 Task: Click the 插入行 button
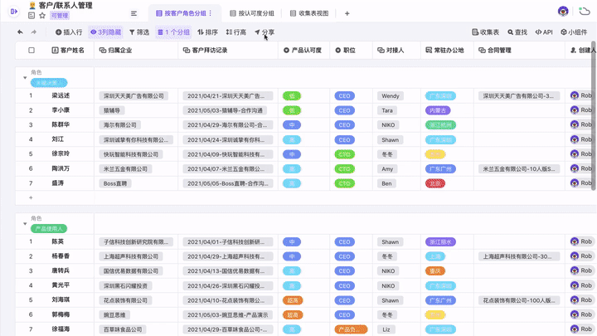pyautogui.click(x=69, y=32)
